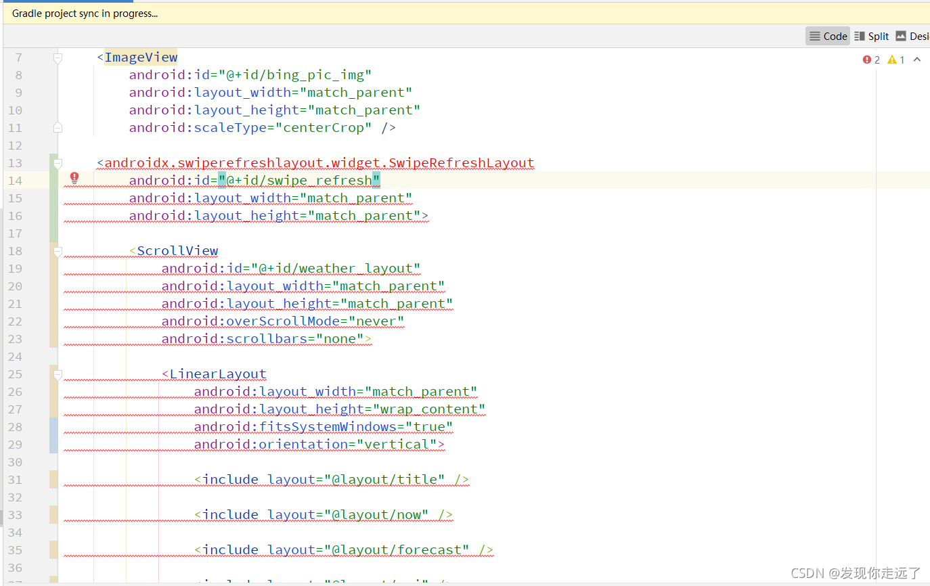Click the red error bulb on line 14
The height and width of the screenshot is (586, 930).
pos(74,178)
